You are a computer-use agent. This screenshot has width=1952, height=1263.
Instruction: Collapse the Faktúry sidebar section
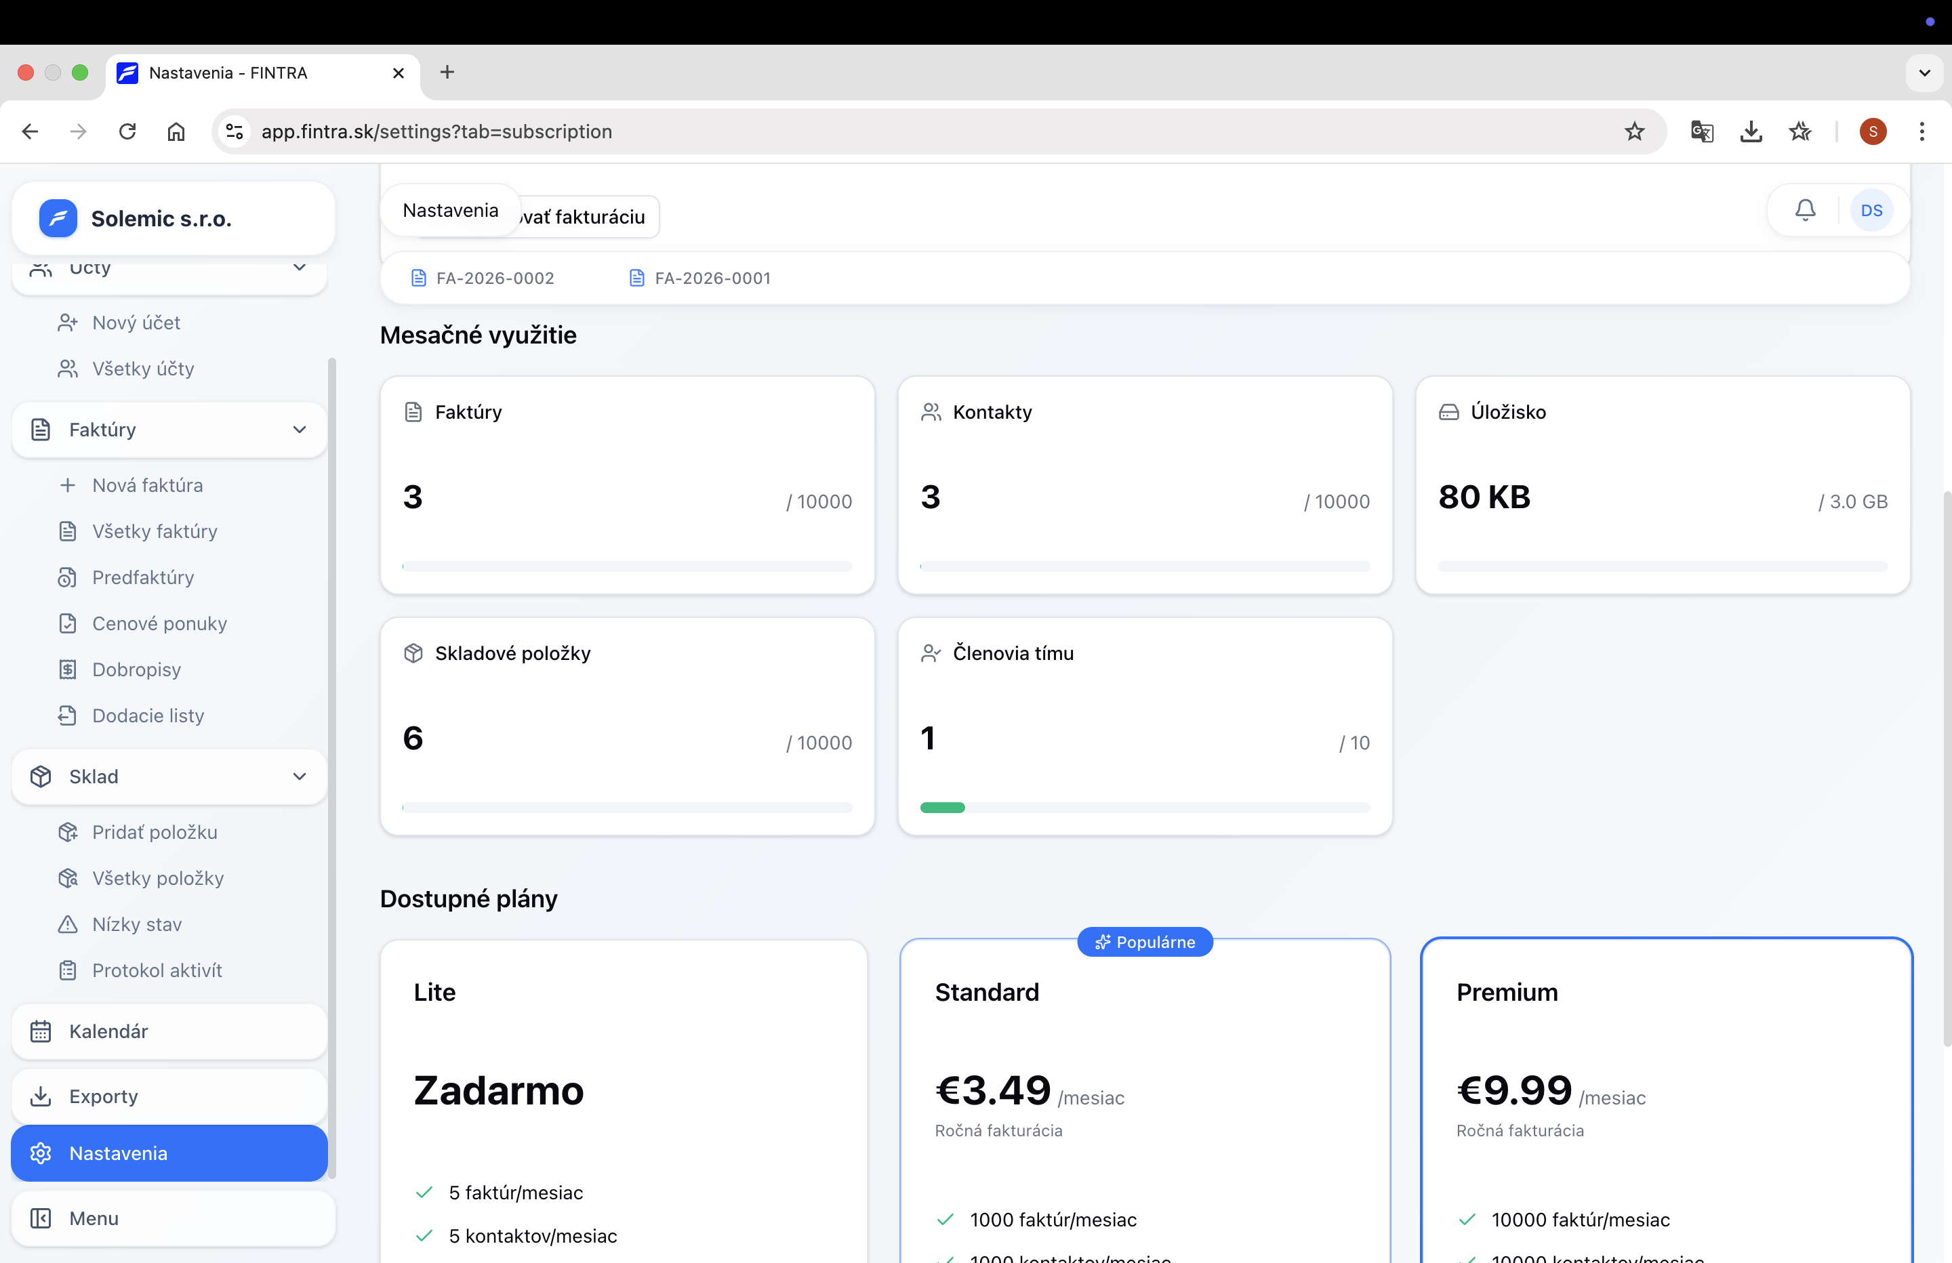point(300,429)
